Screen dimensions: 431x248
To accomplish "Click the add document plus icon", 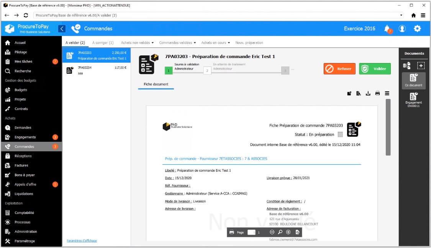I will (x=421, y=65).
